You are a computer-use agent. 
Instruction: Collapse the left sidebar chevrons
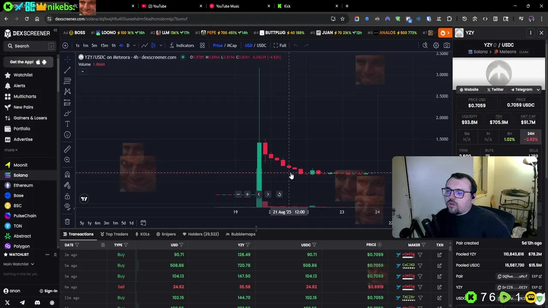pos(55,30)
